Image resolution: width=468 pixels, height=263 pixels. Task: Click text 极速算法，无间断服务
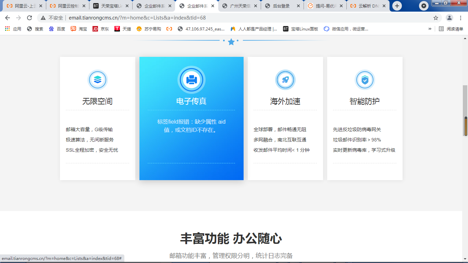pos(90,140)
